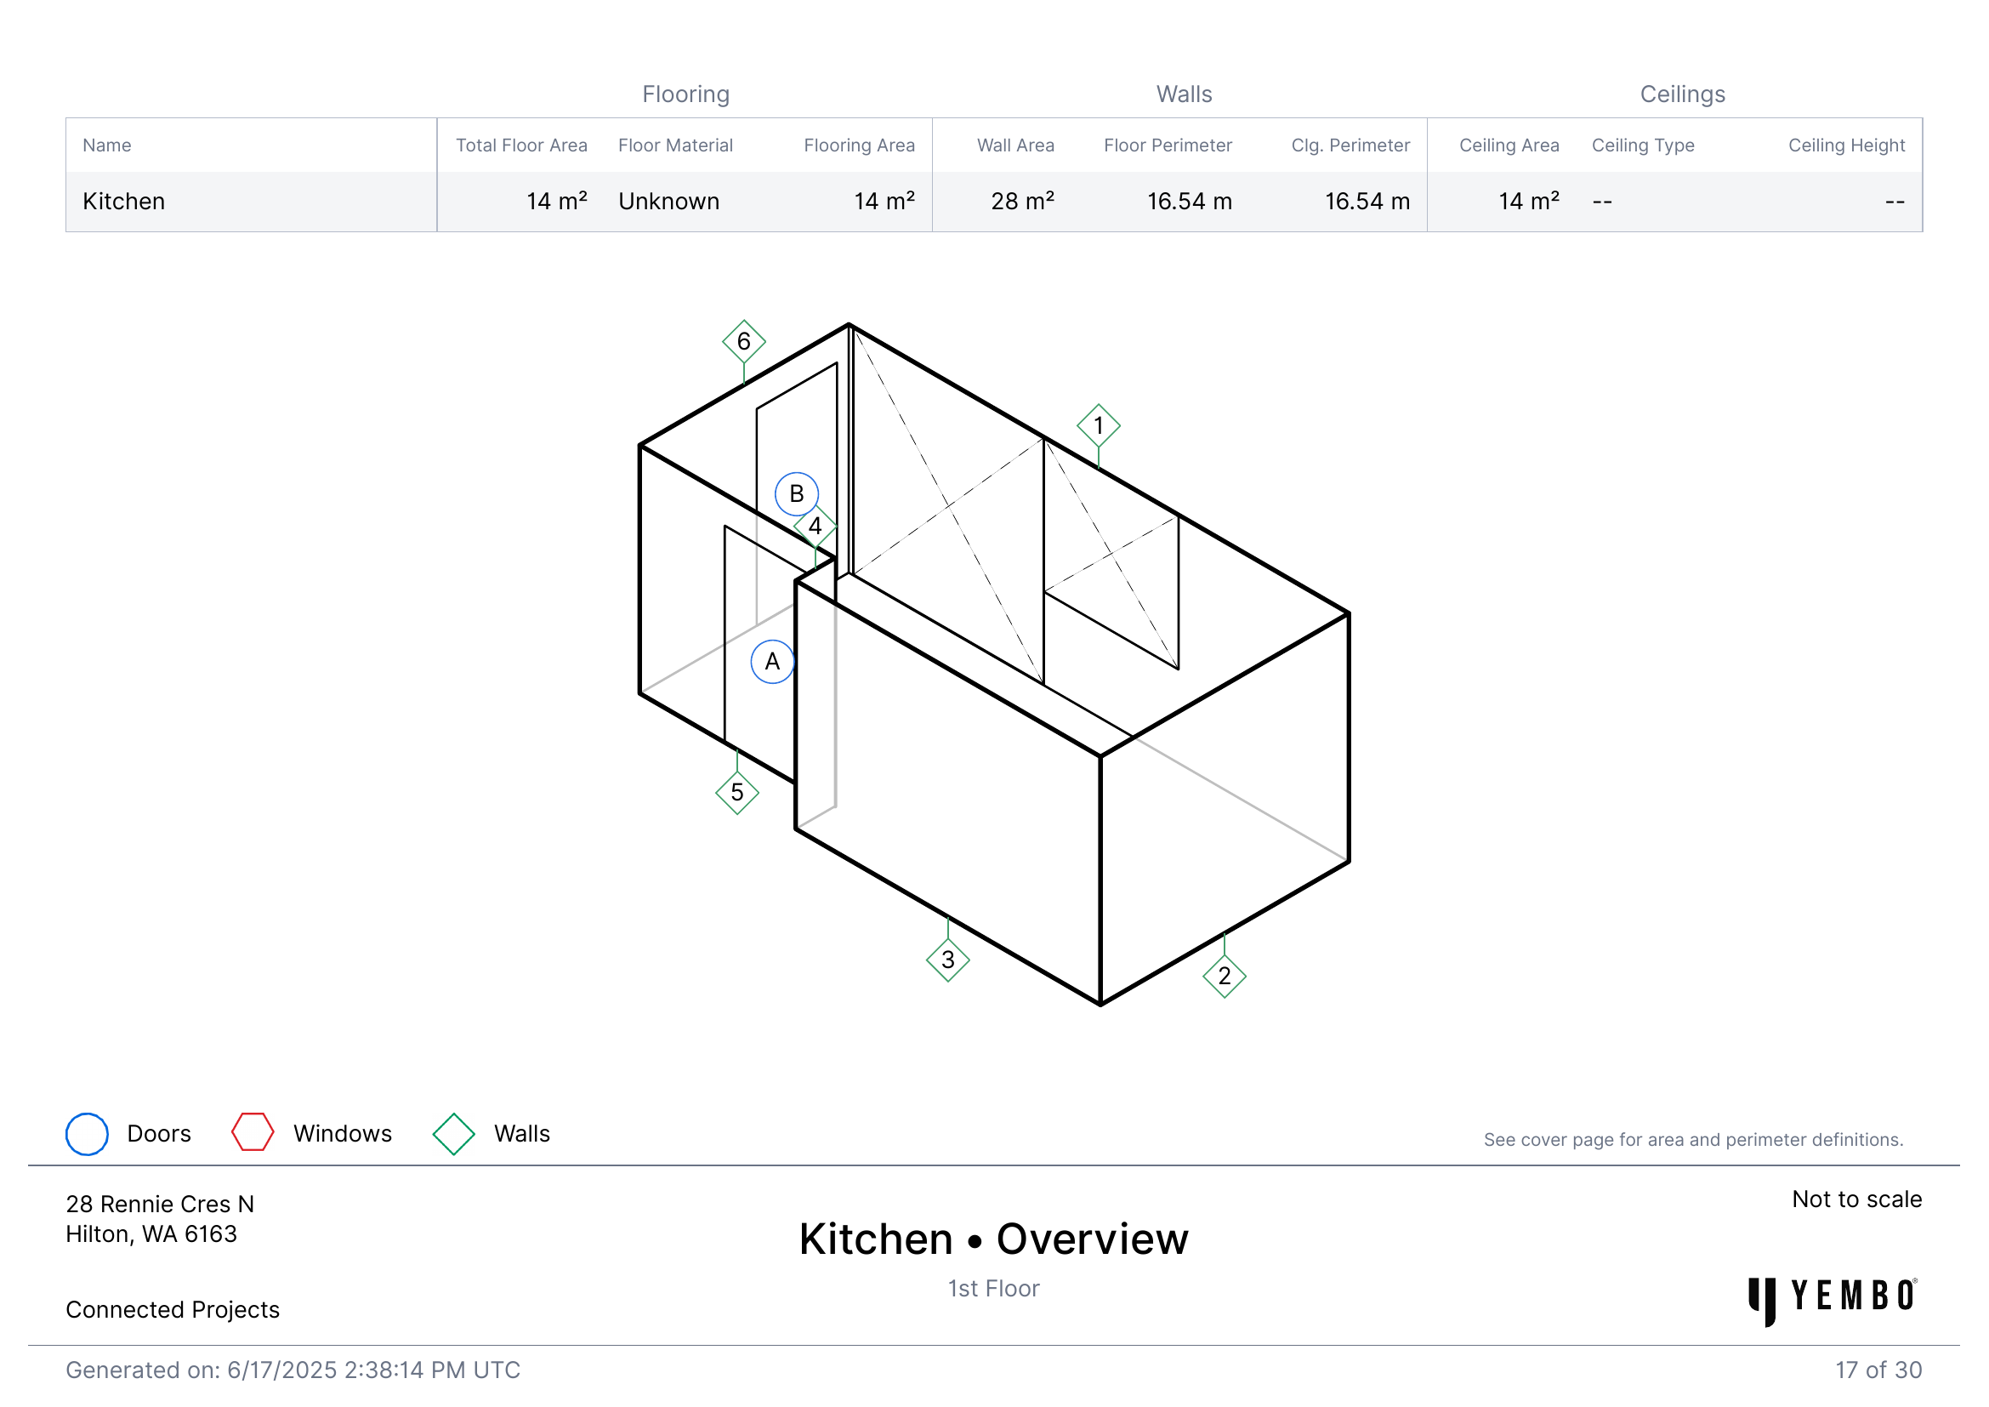Click wall marker 4 diamond
Image resolution: width=1989 pixels, height=1407 pixels.
[815, 526]
